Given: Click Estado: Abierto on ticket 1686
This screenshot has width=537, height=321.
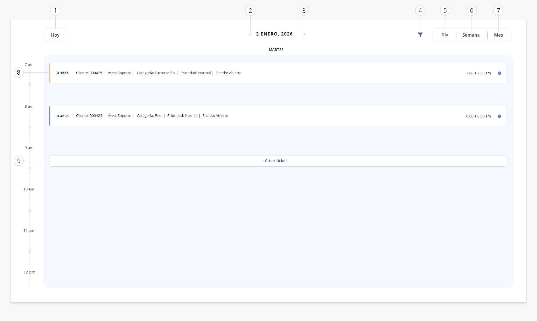Looking at the screenshot, I should [x=229, y=73].
